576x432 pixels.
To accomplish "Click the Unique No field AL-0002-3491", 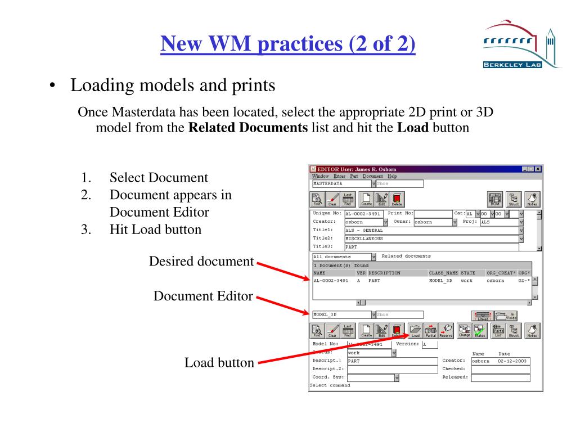I will pos(364,214).
